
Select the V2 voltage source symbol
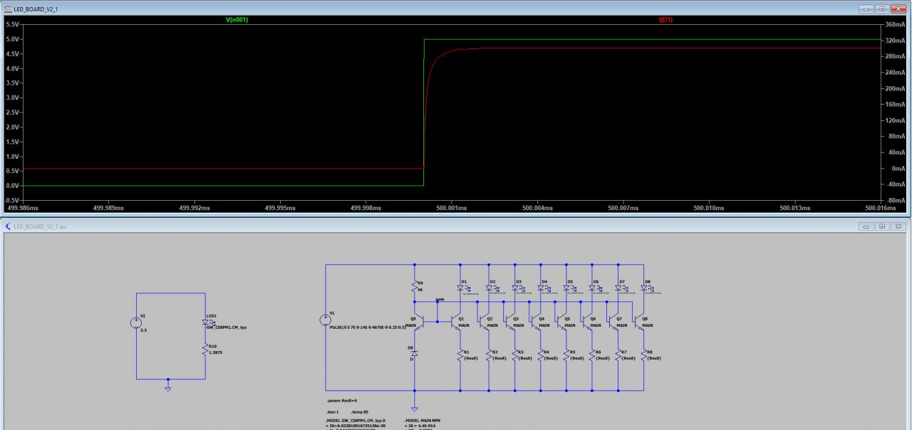point(136,322)
